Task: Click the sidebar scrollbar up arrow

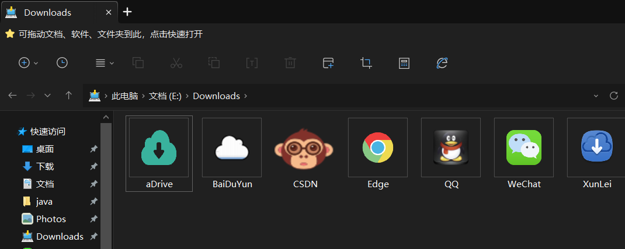Action: coord(106,117)
